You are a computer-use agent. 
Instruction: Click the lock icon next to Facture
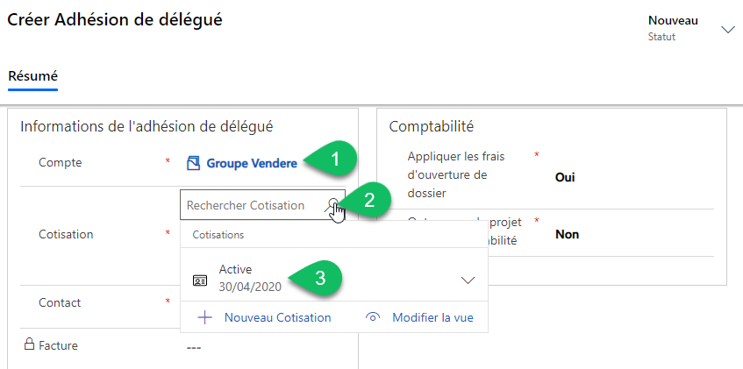[x=28, y=345]
